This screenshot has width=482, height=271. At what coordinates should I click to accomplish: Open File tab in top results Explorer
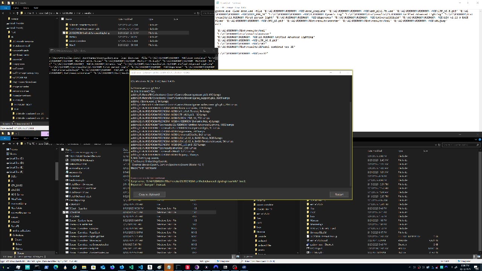tap(5, 8)
